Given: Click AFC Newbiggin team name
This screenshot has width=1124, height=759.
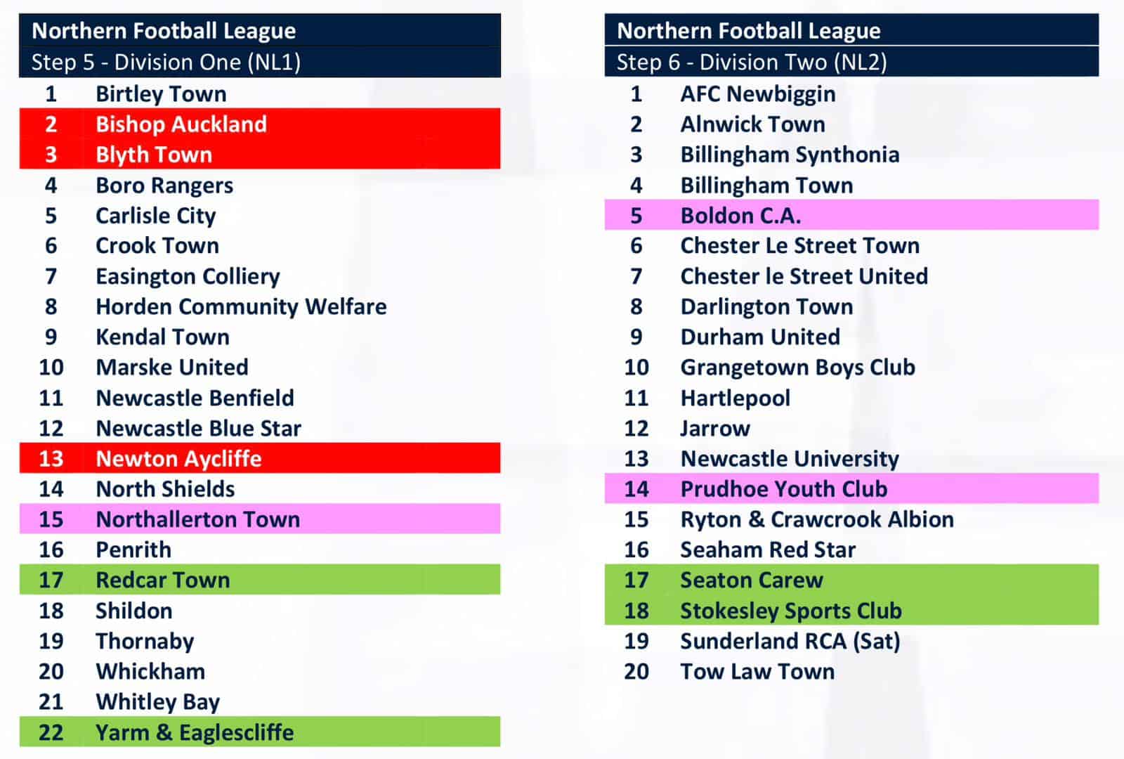Looking at the screenshot, I should (758, 93).
